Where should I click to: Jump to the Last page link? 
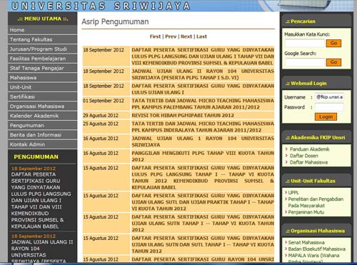(201, 36)
